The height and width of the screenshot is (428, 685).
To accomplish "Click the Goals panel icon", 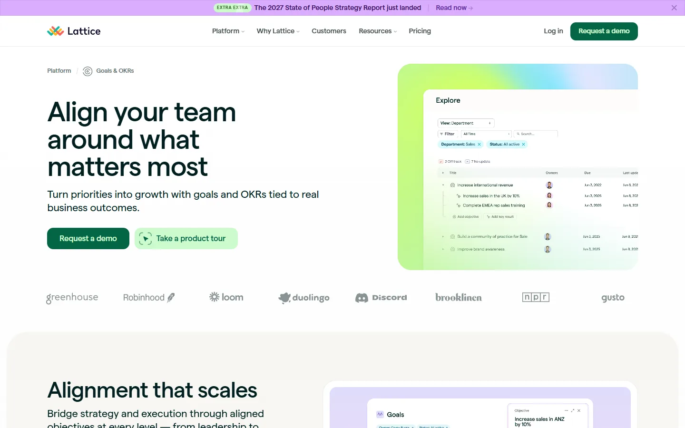I will point(380,414).
